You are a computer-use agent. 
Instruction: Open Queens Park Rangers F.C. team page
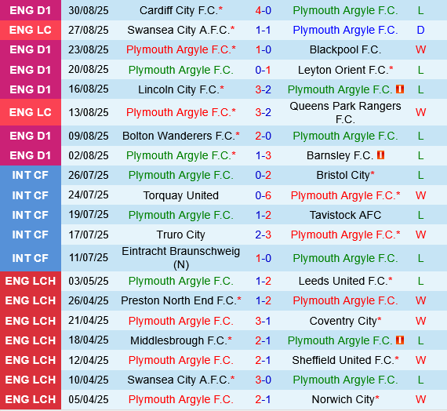coord(345,112)
